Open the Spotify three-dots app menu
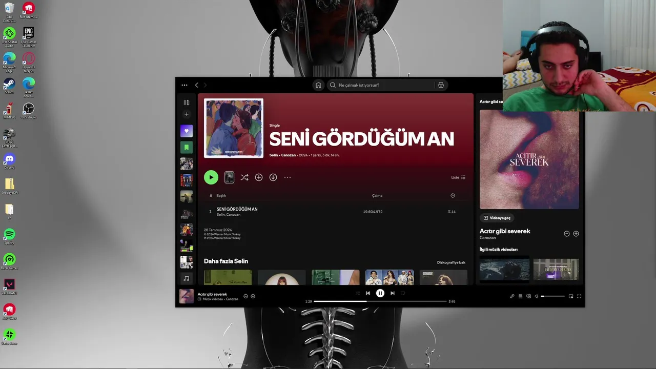Screen dimensions: 656x369 pos(184,85)
